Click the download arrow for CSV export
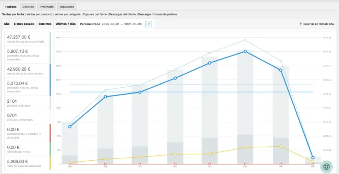339x174 pixels. 301,24
